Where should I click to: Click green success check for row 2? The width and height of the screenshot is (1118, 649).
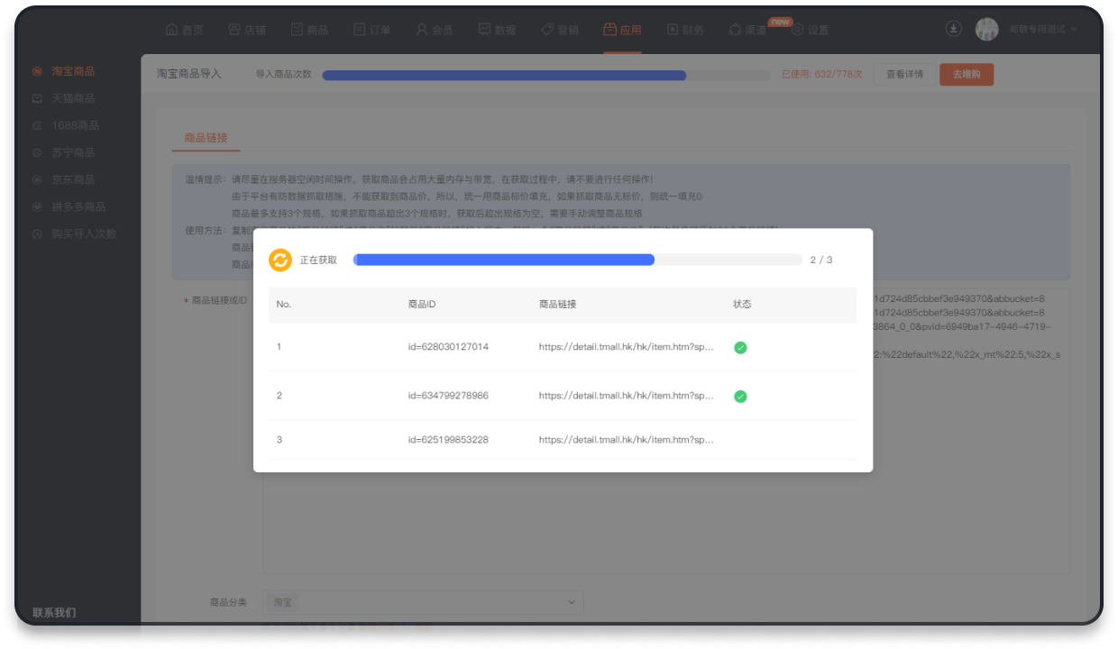(740, 396)
